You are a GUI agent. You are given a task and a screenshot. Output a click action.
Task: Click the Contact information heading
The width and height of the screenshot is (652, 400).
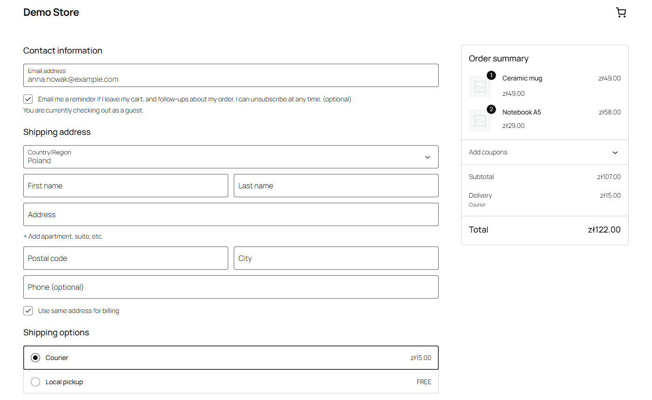coord(63,51)
